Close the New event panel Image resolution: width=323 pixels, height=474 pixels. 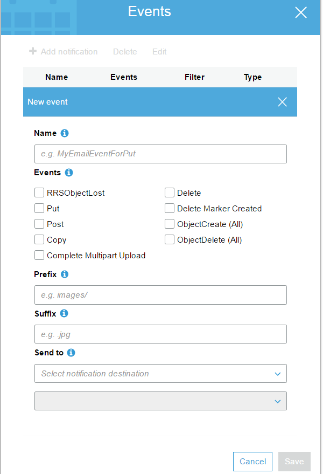(282, 102)
